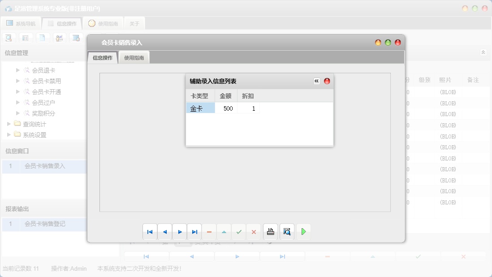Open 系统导航 tab in main window
The image size is (492, 277).
coord(21,23)
